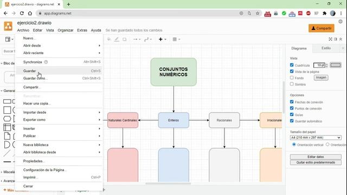Click Quitar estilo predeterminado button

tap(316, 162)
